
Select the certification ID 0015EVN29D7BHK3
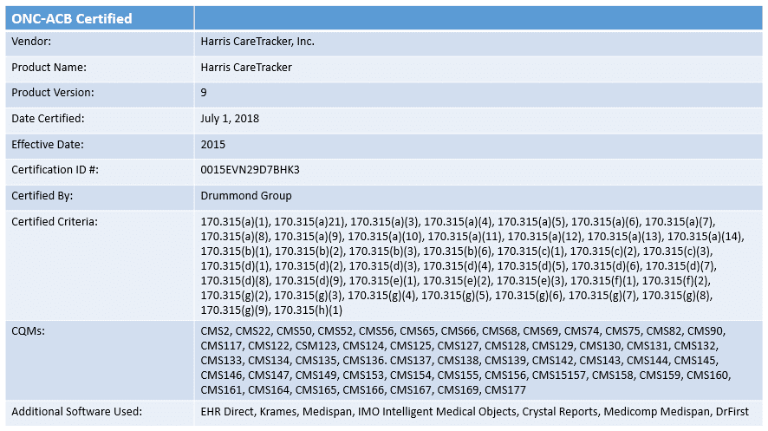(250, 170)
